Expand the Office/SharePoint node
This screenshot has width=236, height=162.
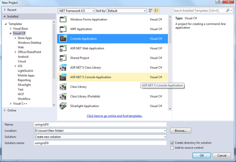click(15, 52)
